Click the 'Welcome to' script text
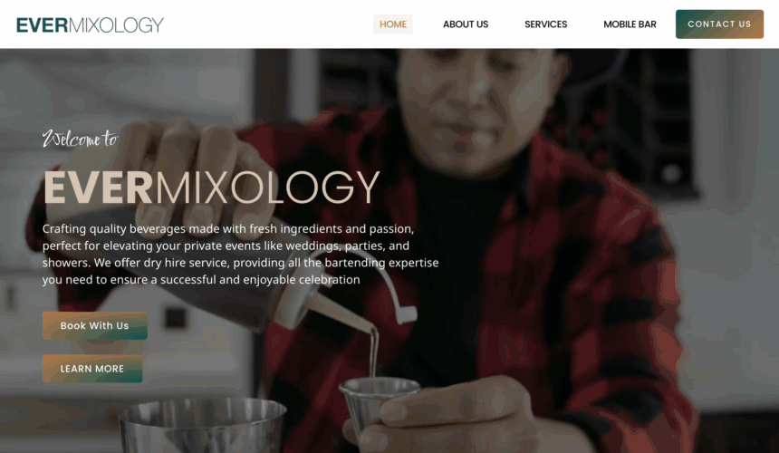The image size is (779, 453). click(x=80, y=138)
